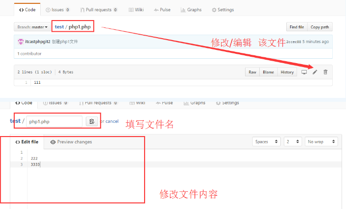Open itcastphpgit2 user profile link

click(x=38, y=42)
